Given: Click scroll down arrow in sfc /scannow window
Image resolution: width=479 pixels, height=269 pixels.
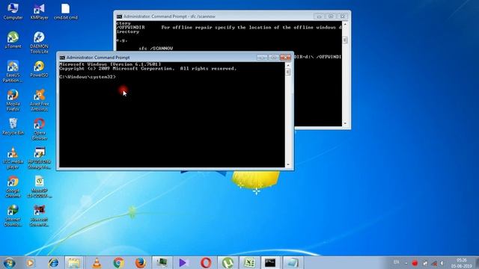Looking at the screenshot, I should [345, 123].
